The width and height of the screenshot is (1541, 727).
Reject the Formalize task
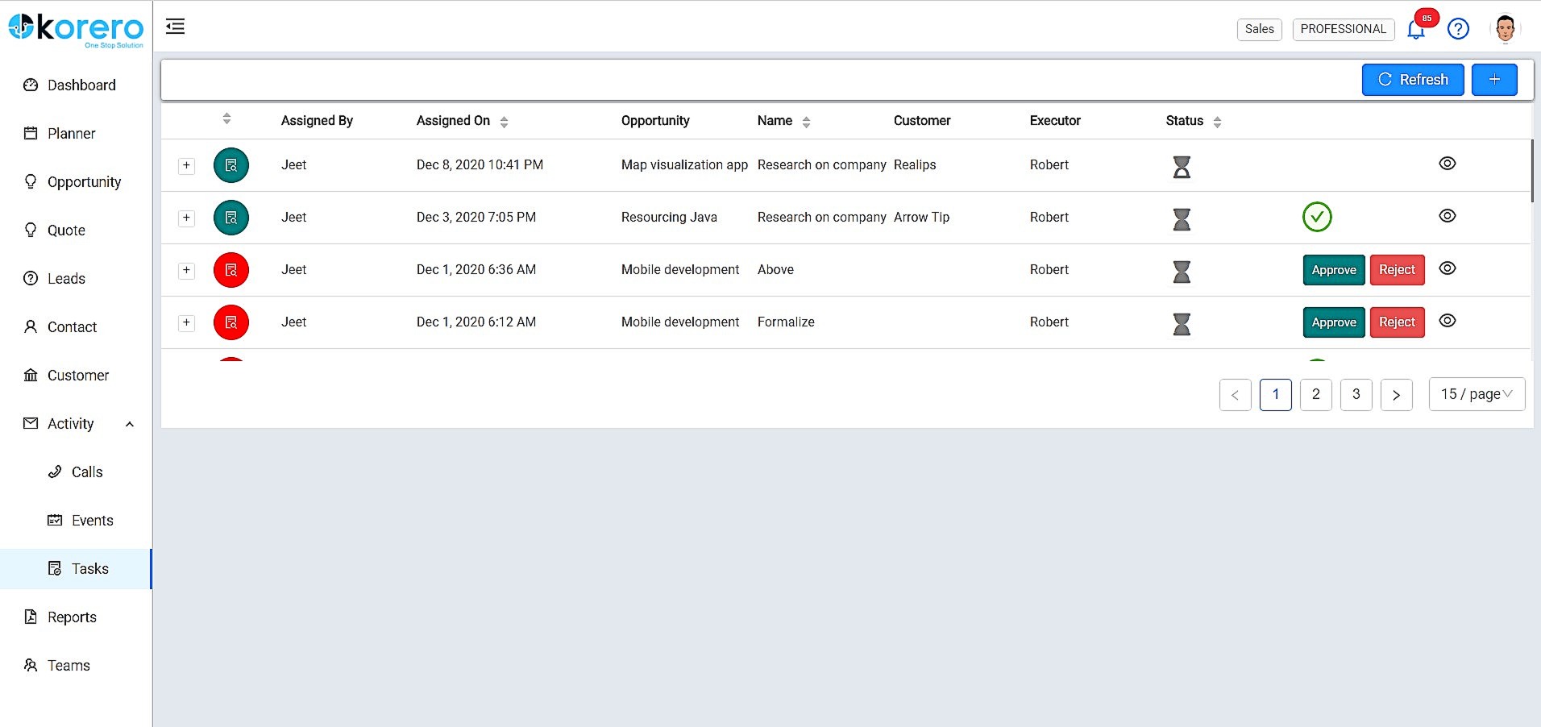[1397, 322]
